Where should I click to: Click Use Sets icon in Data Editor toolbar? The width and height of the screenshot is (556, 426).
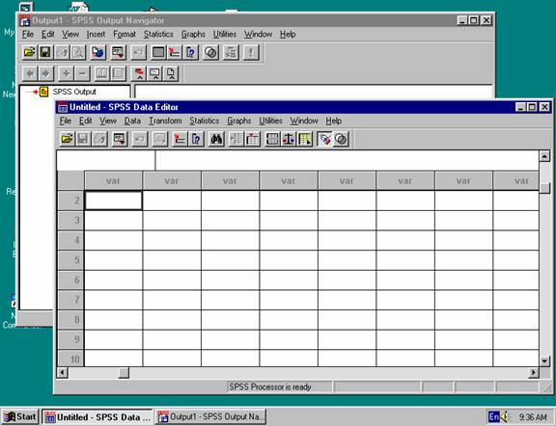(341, 139)
